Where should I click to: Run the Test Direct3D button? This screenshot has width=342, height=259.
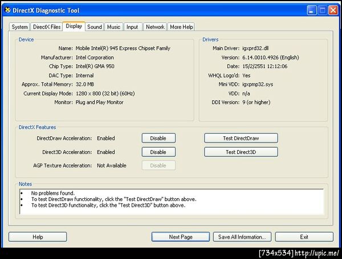tap(241, 152)
